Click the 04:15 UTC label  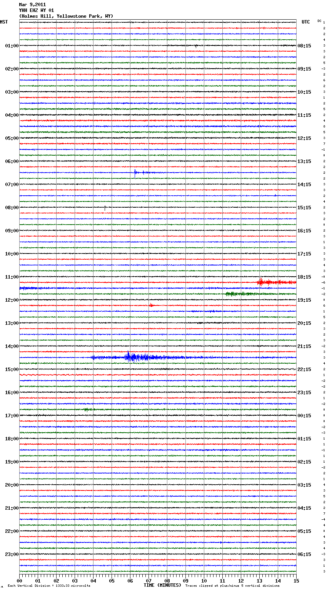click(304, 508)
